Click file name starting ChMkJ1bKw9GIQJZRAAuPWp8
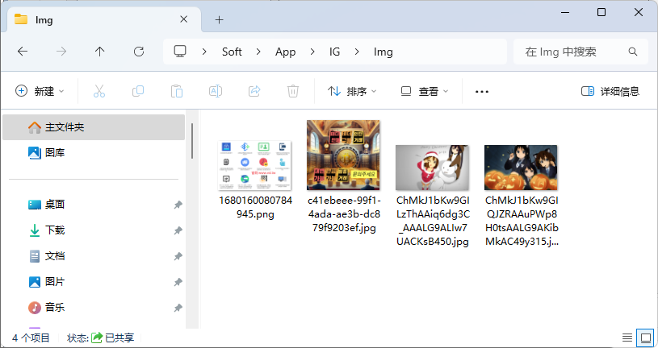The width and height of the screenshot is (658, 348). click(522, 221)
